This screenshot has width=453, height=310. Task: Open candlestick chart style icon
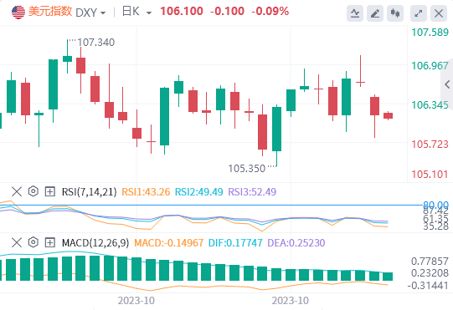[x=395, y=13]
